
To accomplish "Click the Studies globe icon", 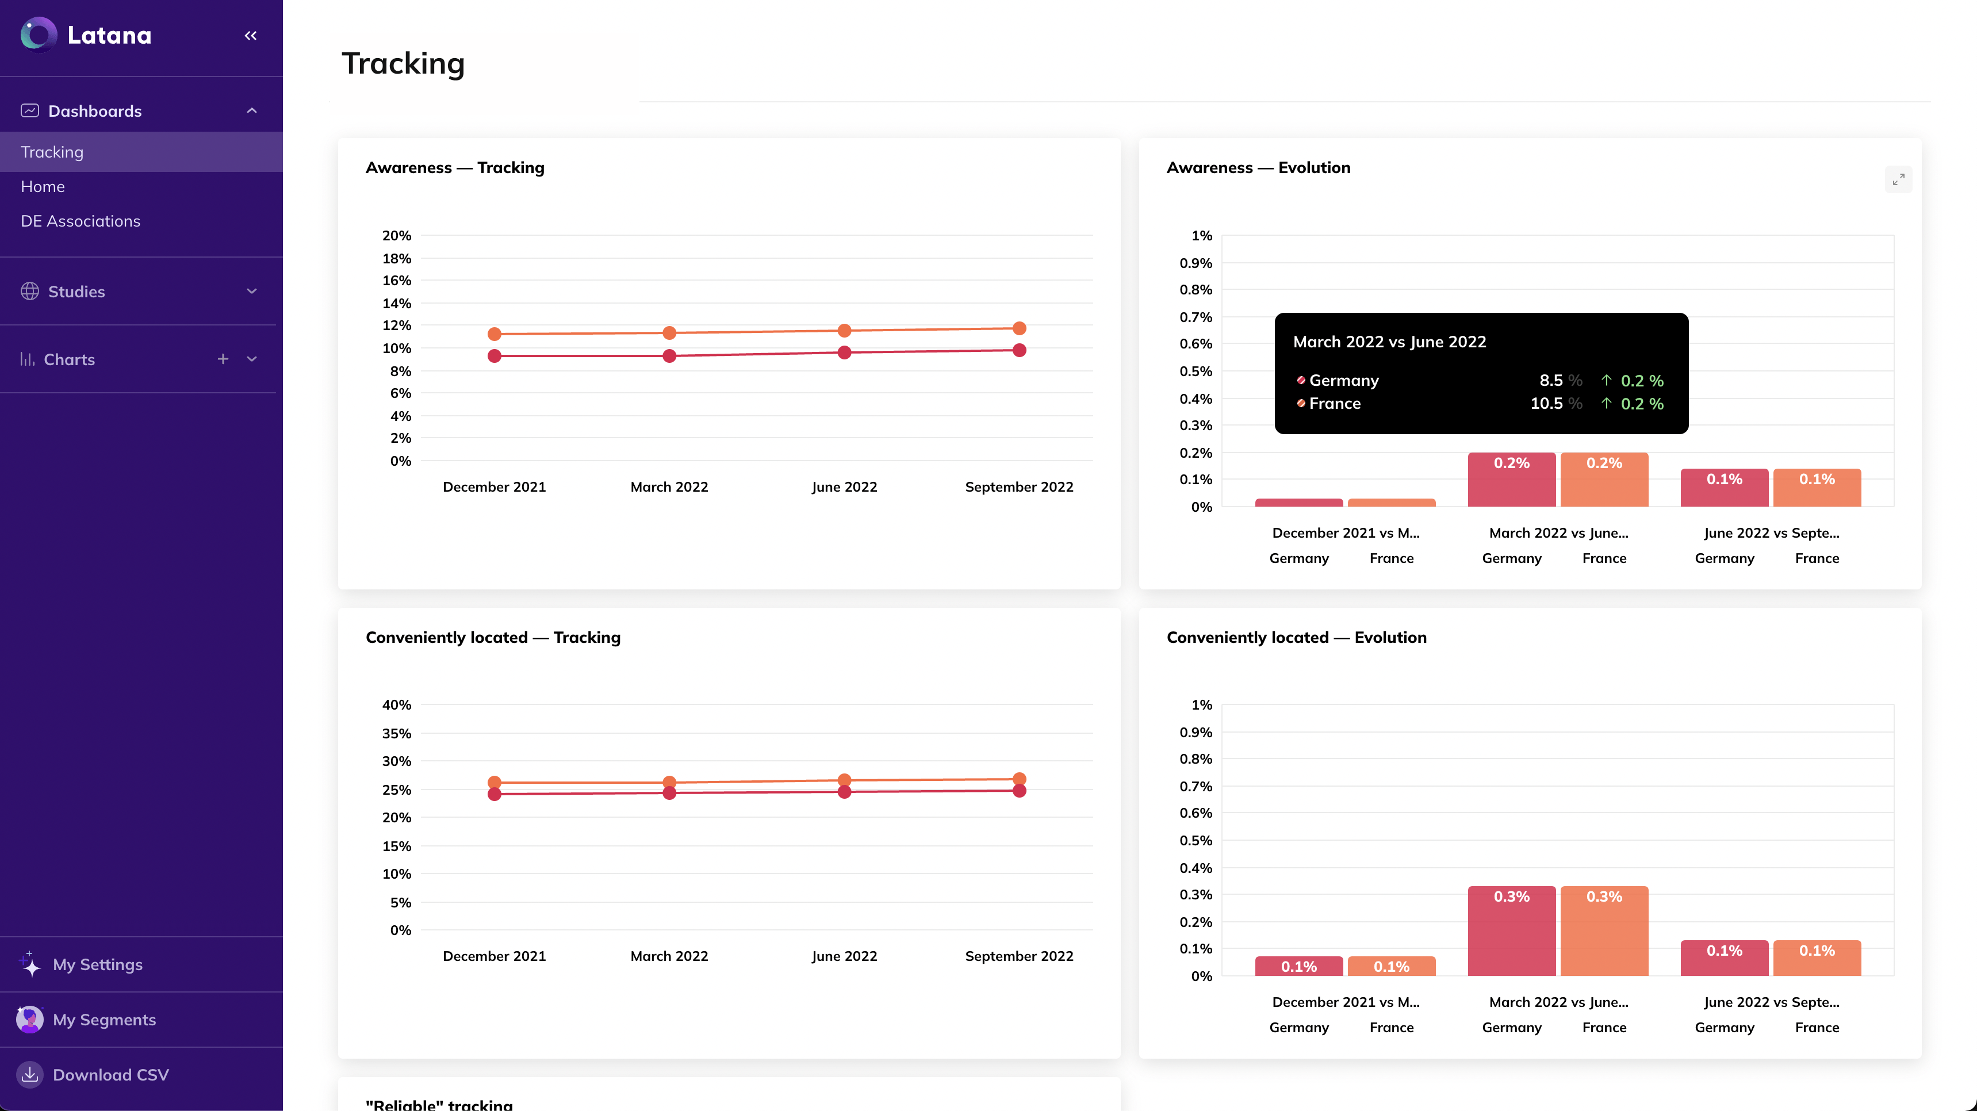I will (30, 292).
